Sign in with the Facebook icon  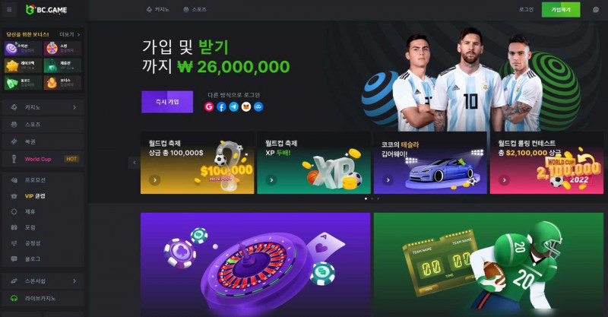pos(221,106)
